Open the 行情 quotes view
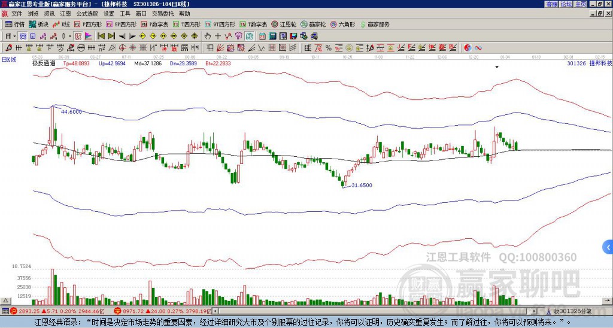The width and height of the screenshot is (613, 328). [14, 24]
